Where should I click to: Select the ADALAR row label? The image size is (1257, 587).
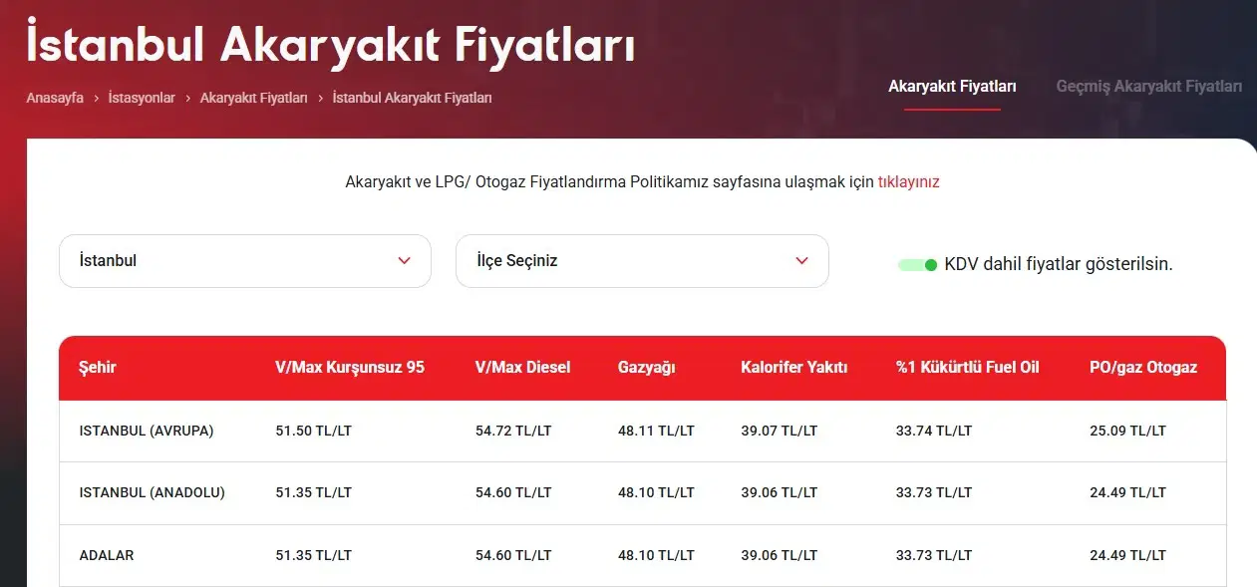click(105, 555)
